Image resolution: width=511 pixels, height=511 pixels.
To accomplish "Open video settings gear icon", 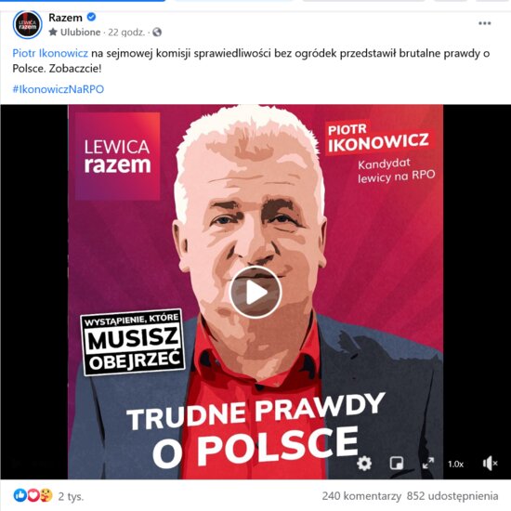I will pyautogui.click(x=364, y=463).
